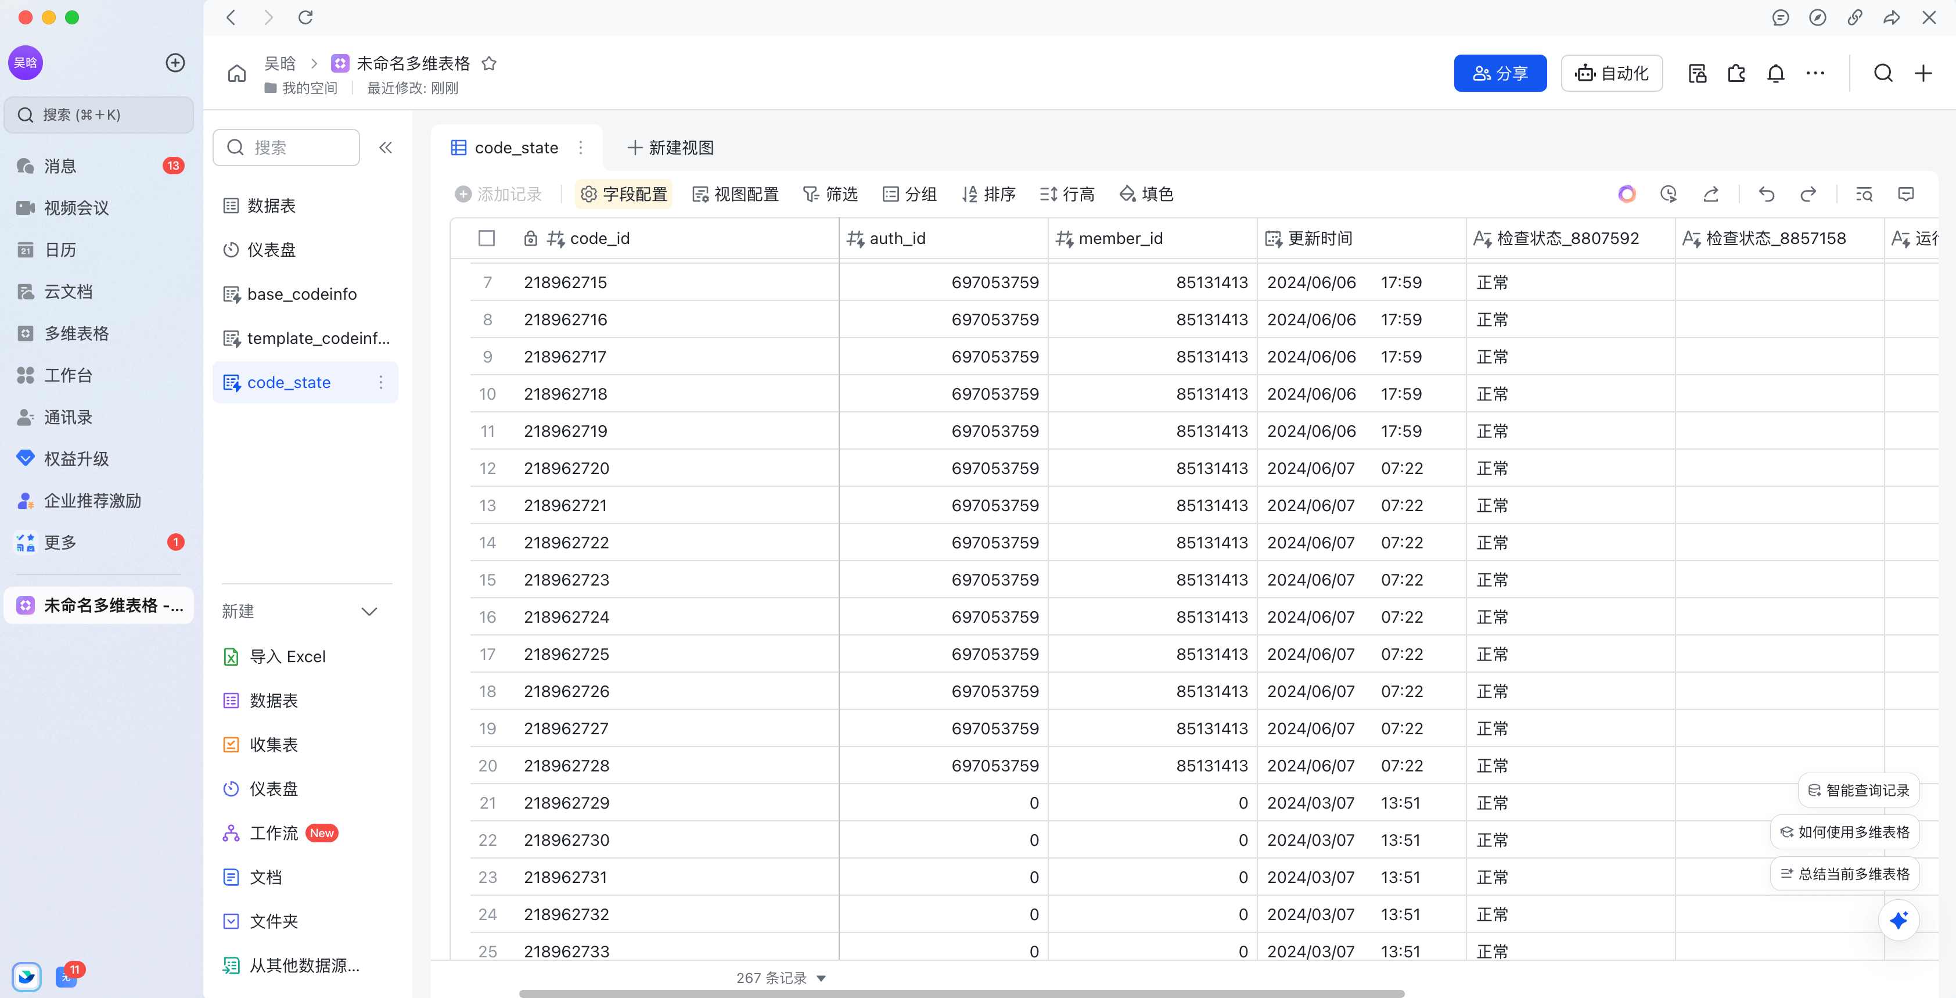Open 筛选 filter dropdown
Viewport: 1956px width, 998px height.
point(830,193)
